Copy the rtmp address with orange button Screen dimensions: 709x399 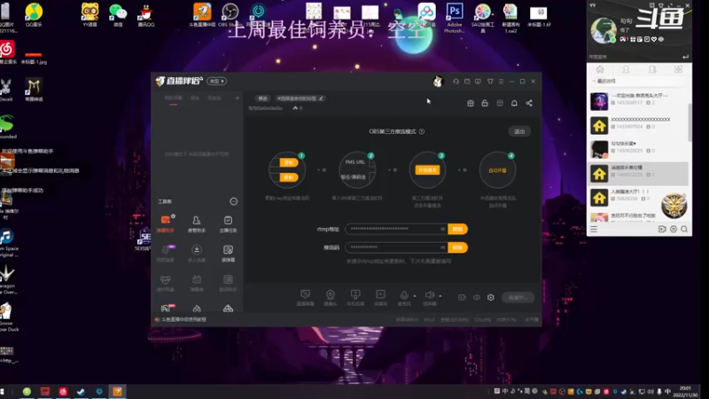tap(457, 229)
